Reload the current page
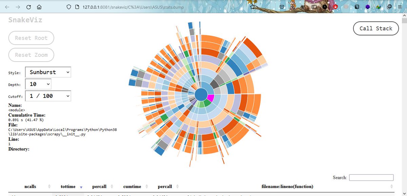 point(28,7)
